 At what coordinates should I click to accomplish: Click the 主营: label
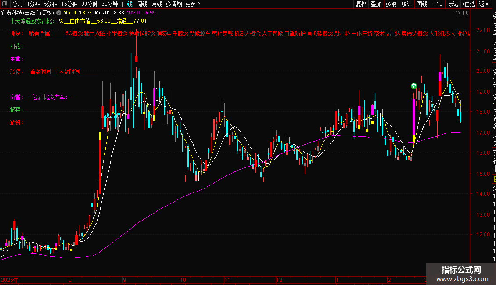(x=16, y=59)
